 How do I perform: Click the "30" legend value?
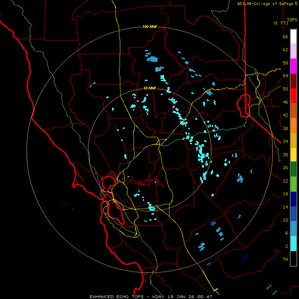pos(285,154)
